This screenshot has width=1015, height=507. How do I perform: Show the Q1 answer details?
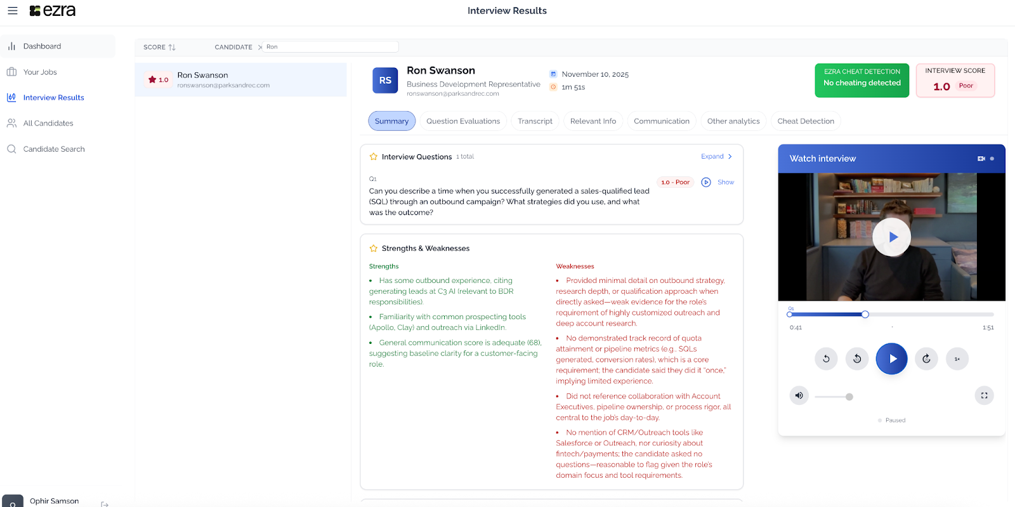pos(726,182)
